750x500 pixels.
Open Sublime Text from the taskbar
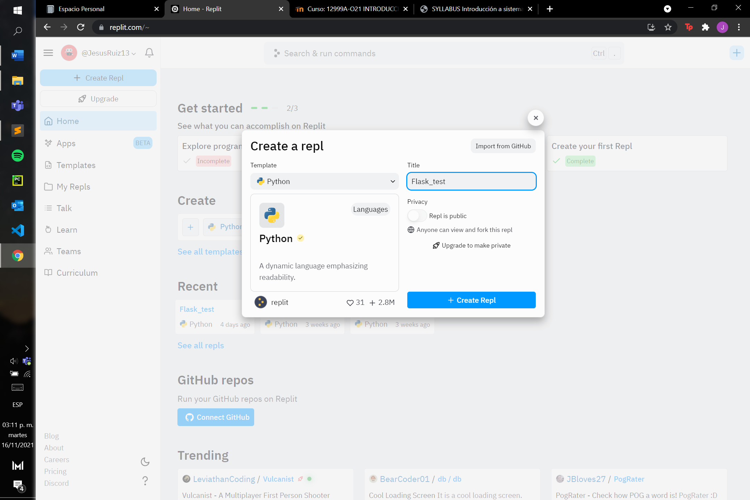tap(18, 131)
